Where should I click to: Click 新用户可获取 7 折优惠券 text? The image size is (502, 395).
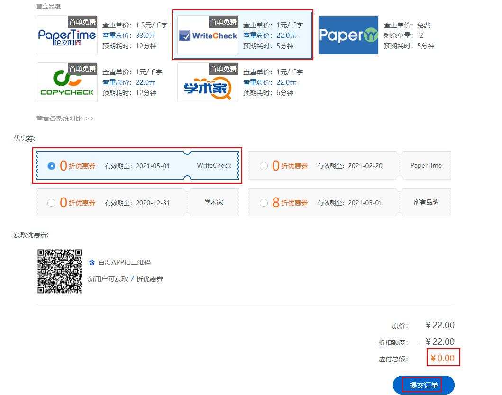point(126,279)
